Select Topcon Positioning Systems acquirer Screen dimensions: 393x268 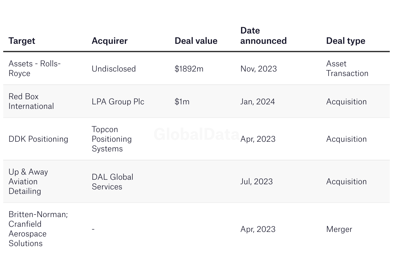click(x=111, y=139)
